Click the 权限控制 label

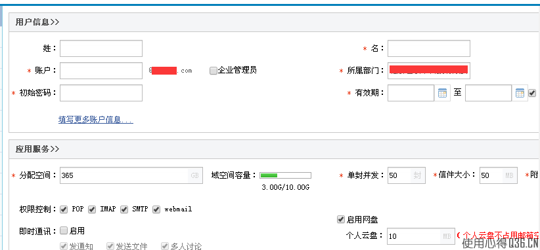point(38,209)
